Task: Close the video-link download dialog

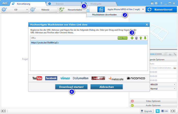Action: coord(147,25)
